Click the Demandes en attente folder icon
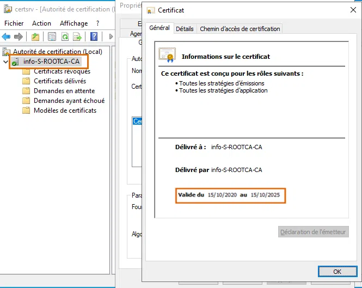 26,91
